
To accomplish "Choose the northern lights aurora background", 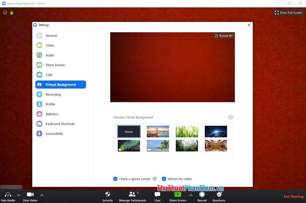I will point(129,145).
